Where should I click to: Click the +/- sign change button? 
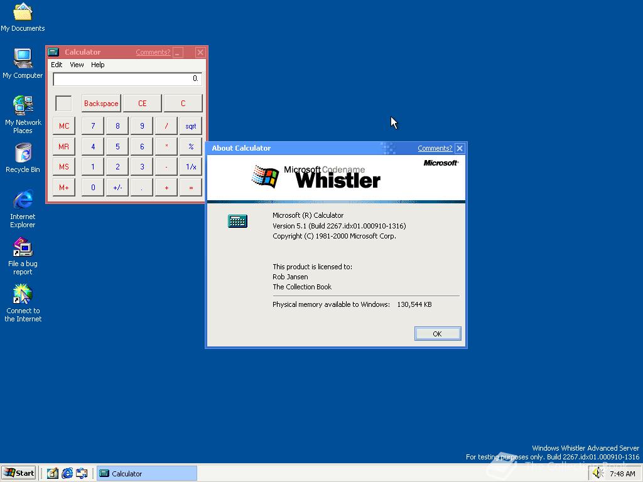117,188
